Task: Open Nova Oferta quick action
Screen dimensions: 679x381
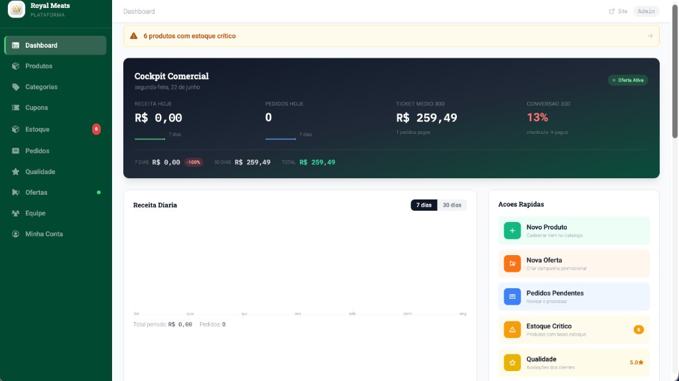Action: (574, 264)
